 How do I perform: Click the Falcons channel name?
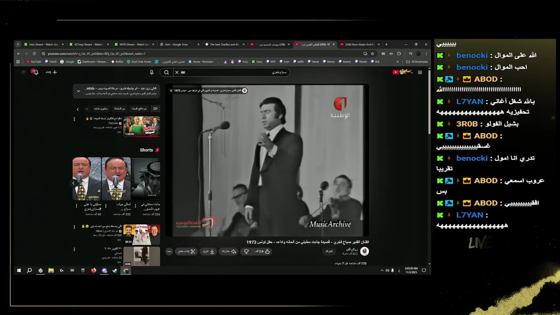point(113,123)
